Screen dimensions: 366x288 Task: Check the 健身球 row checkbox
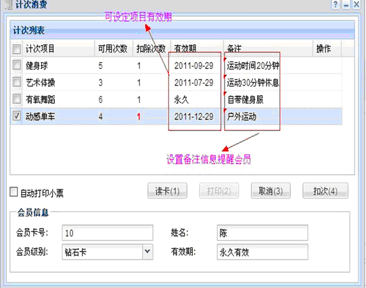[17, 65]
